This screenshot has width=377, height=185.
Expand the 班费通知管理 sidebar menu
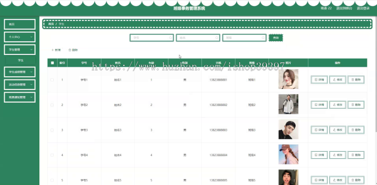coord(20,97)
